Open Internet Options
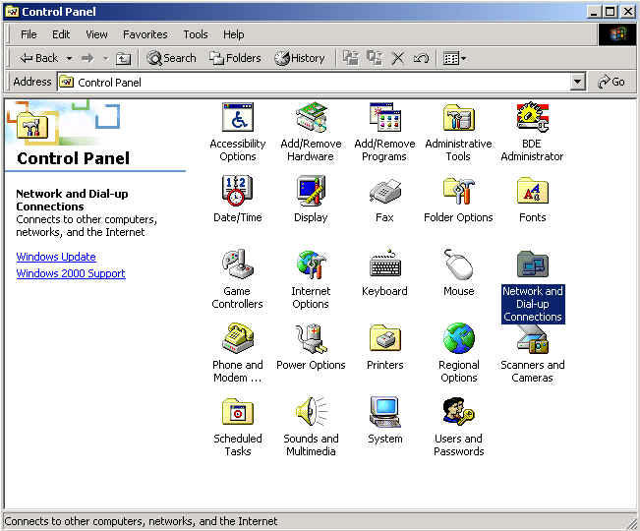This screenshot has width=640, height=531. point(311,279)
